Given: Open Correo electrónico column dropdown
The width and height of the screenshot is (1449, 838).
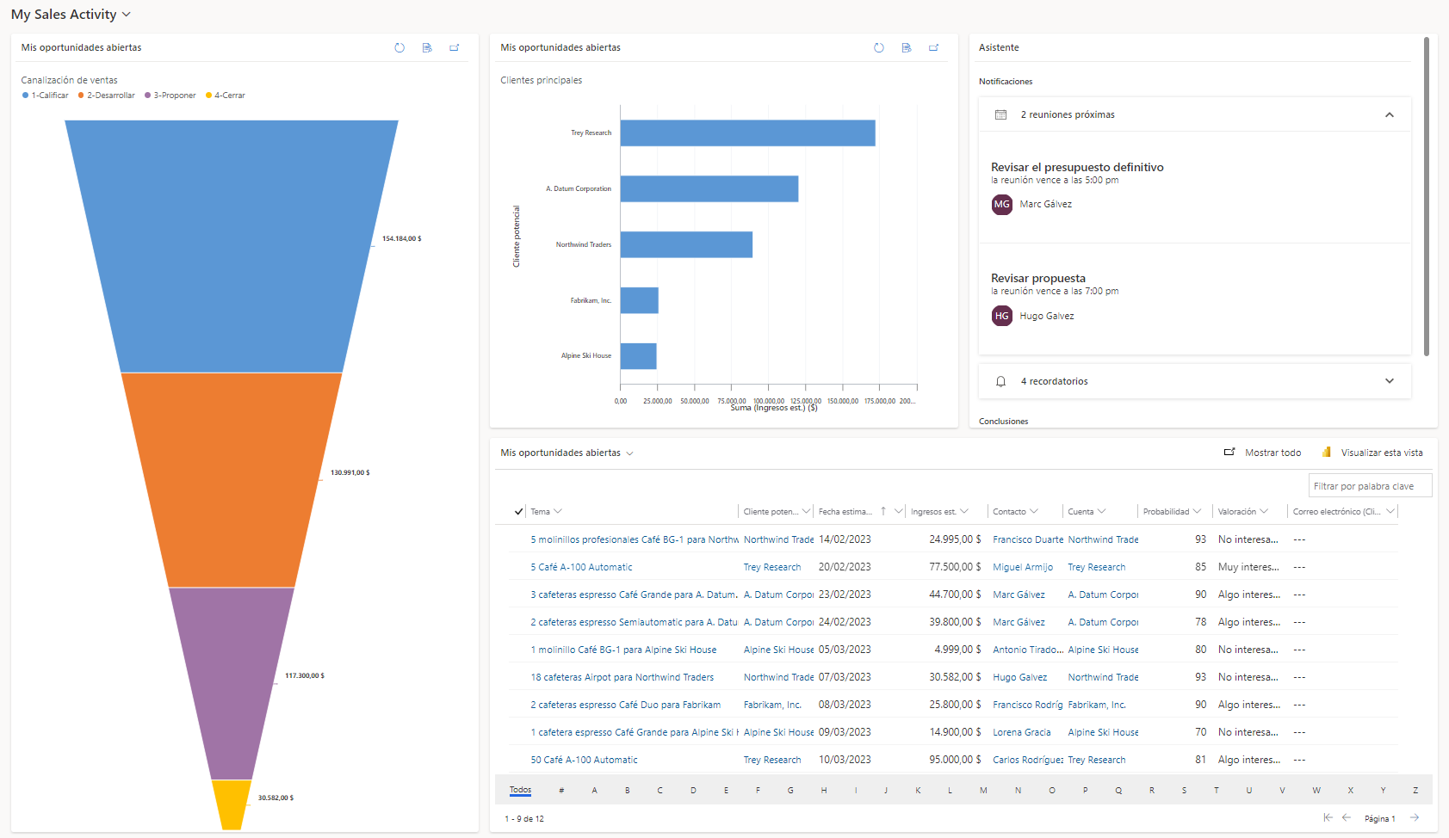Looking at the screenshot, I should 1390,511.
